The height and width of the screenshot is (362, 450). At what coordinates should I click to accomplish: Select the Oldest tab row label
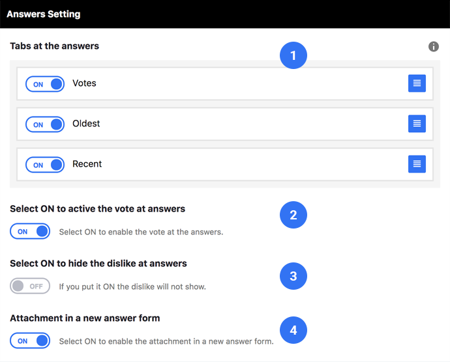[86, 124]
